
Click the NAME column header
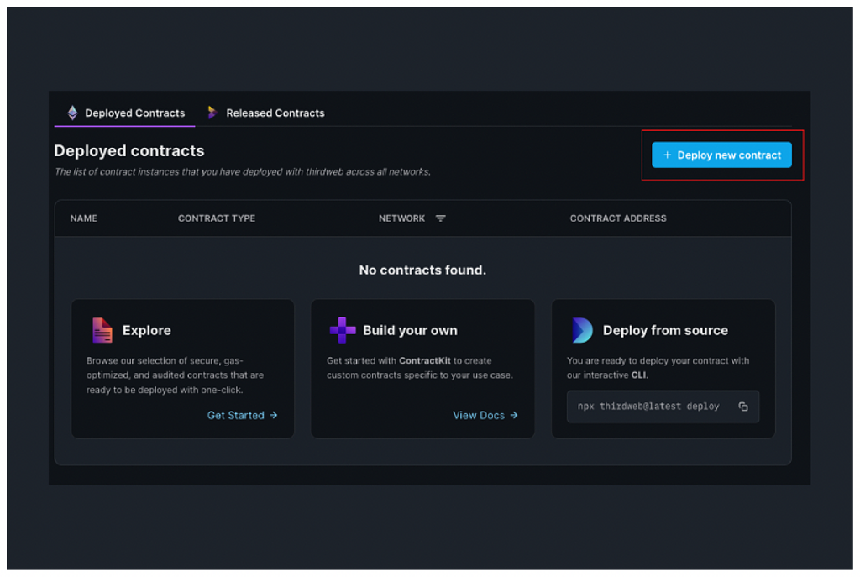click(84, 218)
